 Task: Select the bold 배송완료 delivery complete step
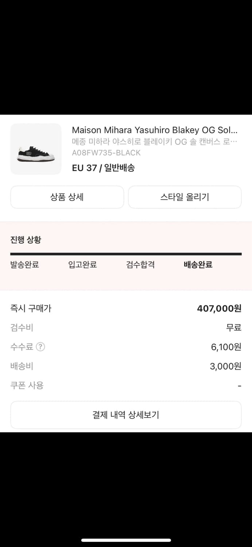pos(197,265)
